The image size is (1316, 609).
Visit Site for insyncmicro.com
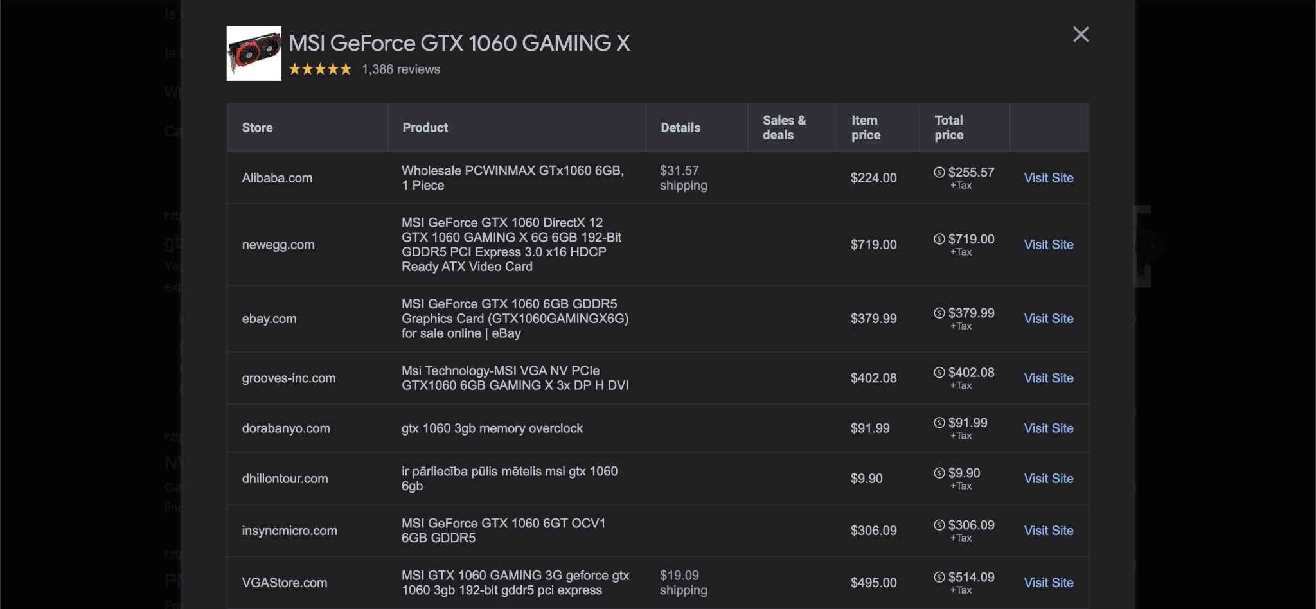(1048, 530)
